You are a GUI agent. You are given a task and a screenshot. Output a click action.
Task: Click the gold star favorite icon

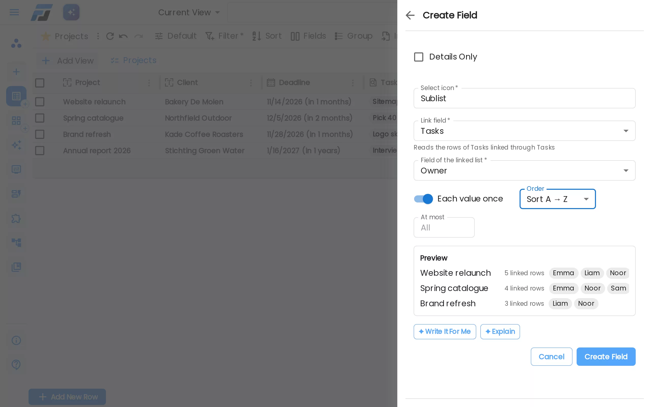tap(46, 36)
